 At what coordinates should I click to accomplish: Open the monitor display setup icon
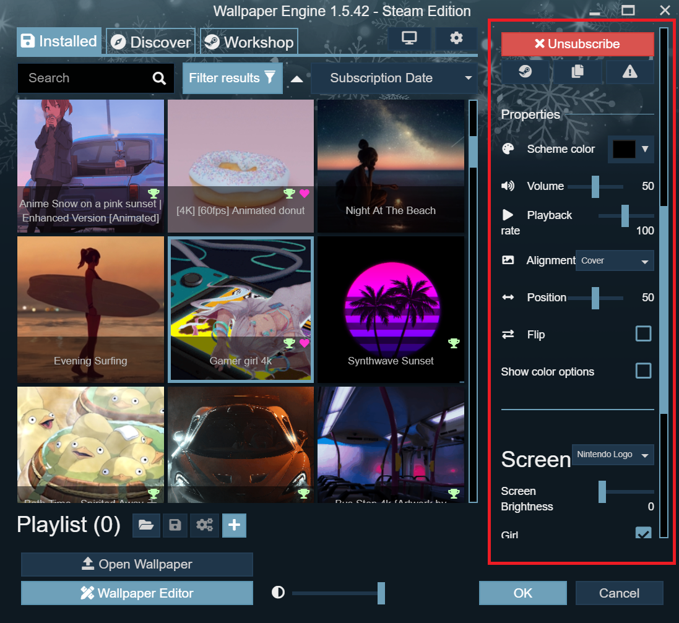(x=409, y=39)
